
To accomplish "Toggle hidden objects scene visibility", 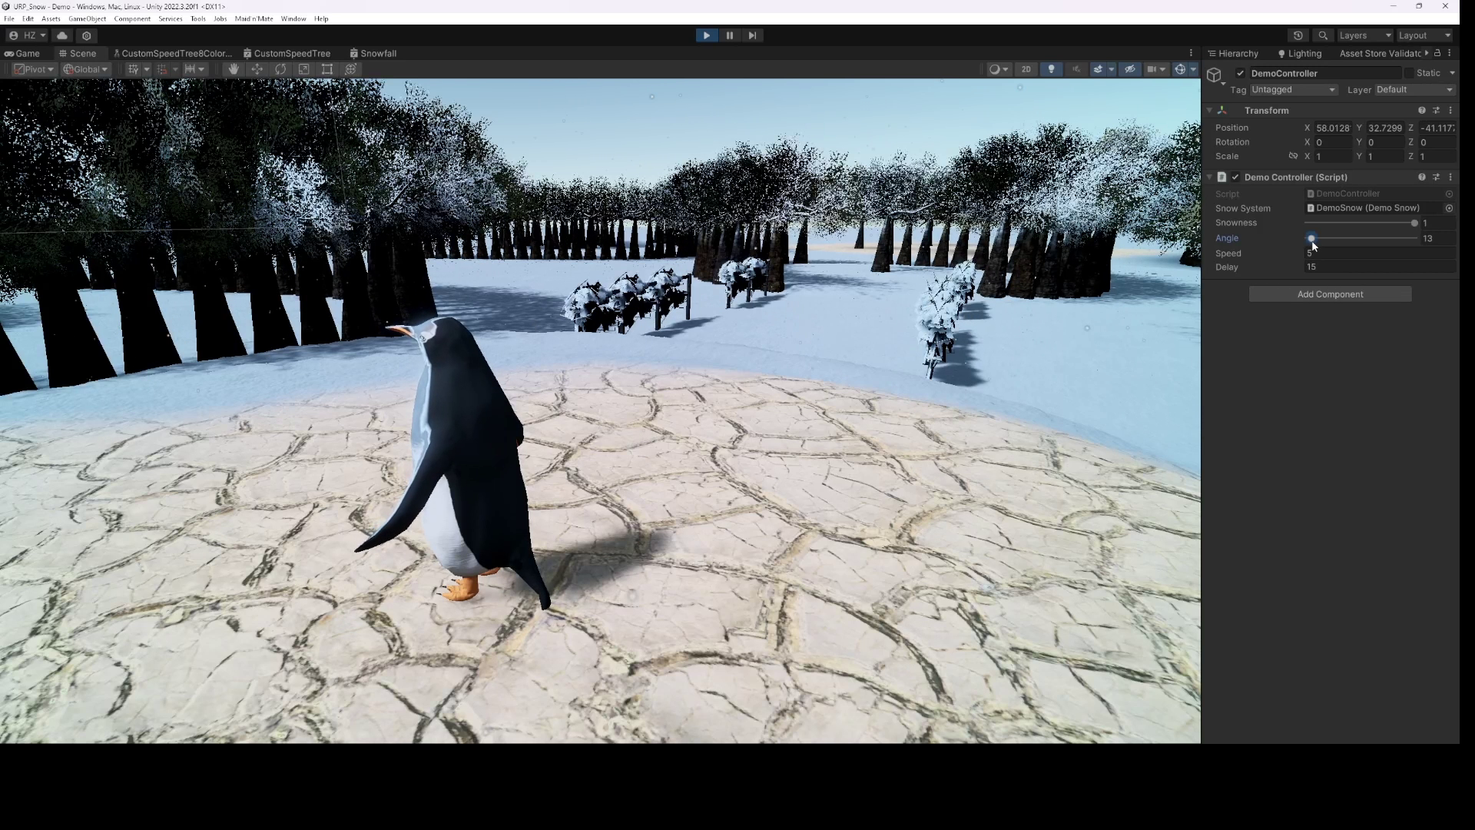I will (x=1130, y=69).
